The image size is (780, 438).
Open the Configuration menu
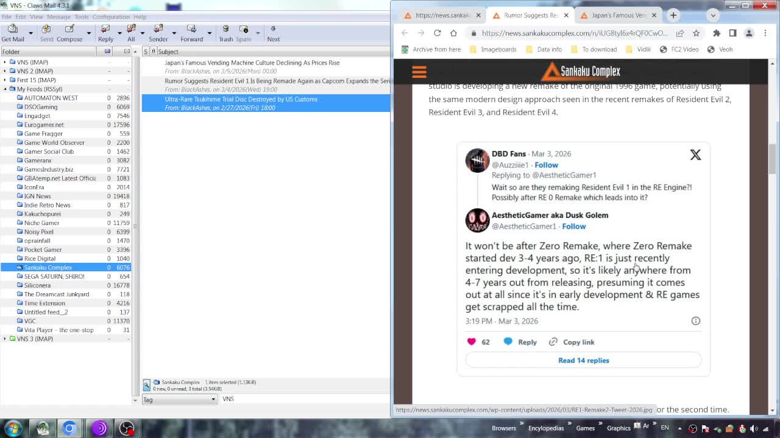click(111, 17)
